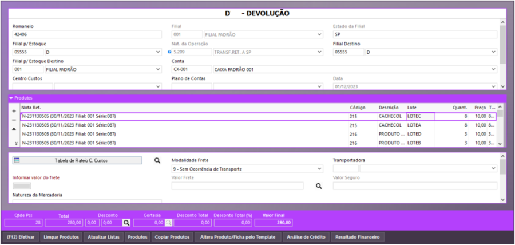
Task: Add a product row with the plus icon
Action: 14,111
